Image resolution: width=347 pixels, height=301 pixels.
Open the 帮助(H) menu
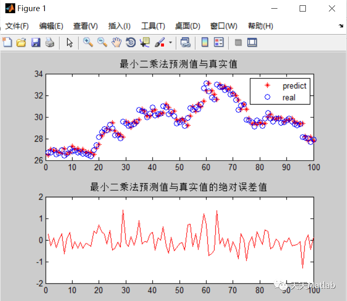pos(261,26)
